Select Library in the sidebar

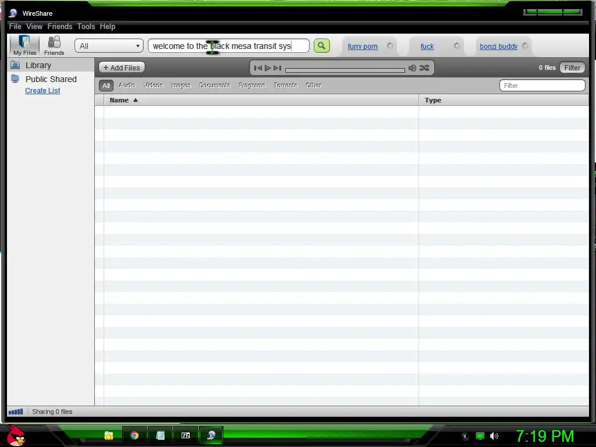coord(51,65)
